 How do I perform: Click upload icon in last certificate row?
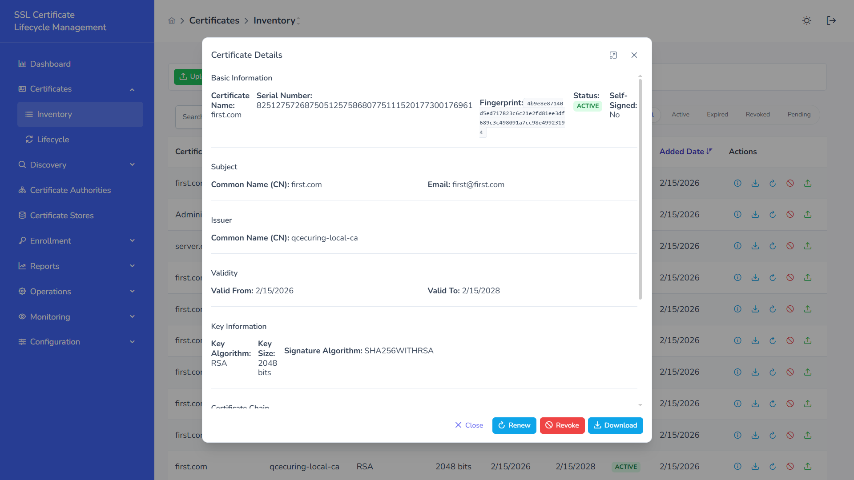(808, 467)
